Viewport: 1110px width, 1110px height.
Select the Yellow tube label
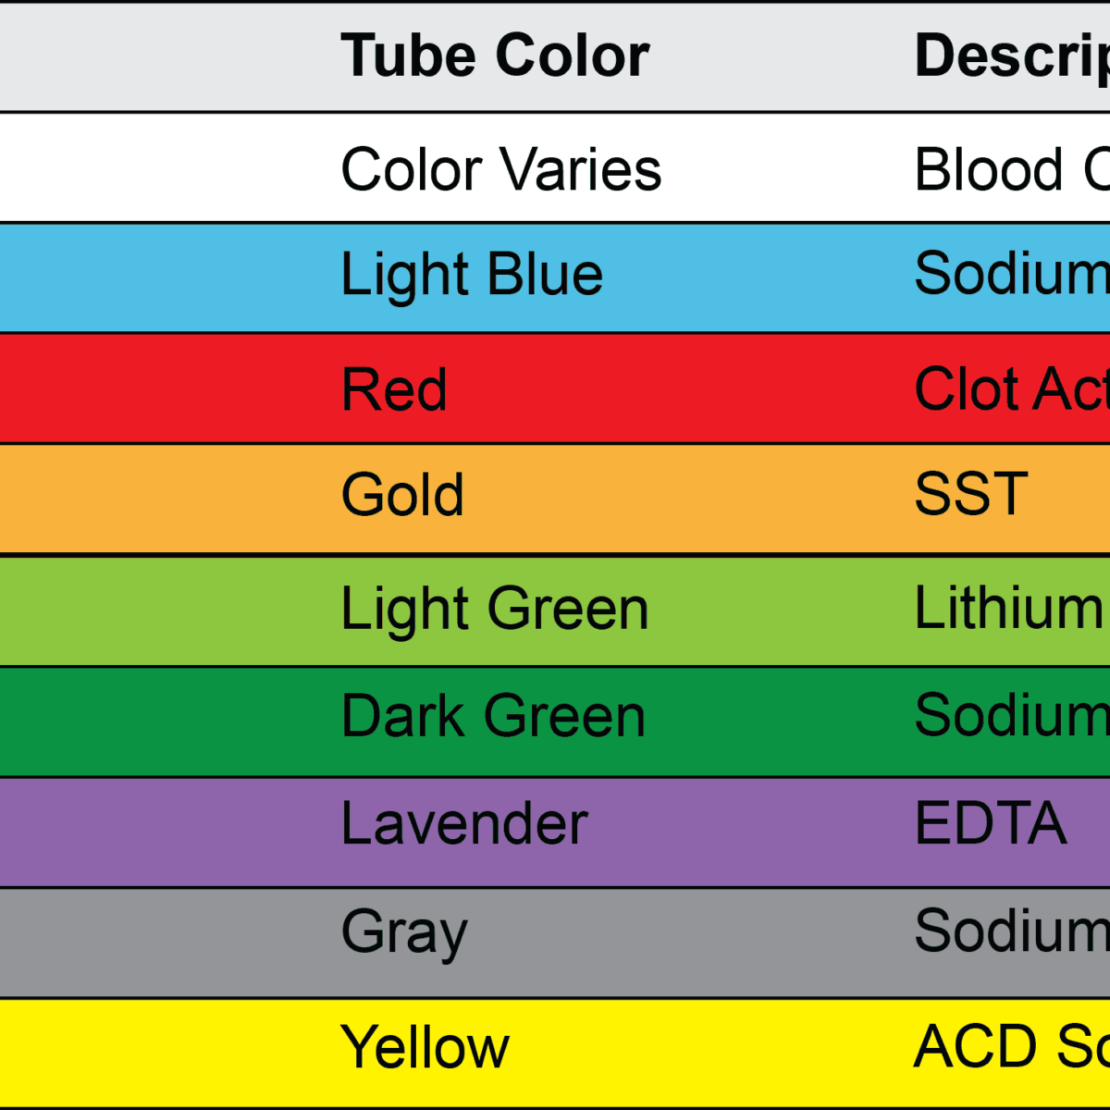tap(425, 1047)
